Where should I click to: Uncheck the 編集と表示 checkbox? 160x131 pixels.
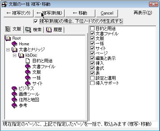[x=92, y=58]
